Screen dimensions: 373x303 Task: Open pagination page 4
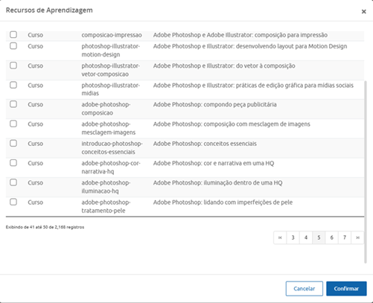click(x=306, y=237)
